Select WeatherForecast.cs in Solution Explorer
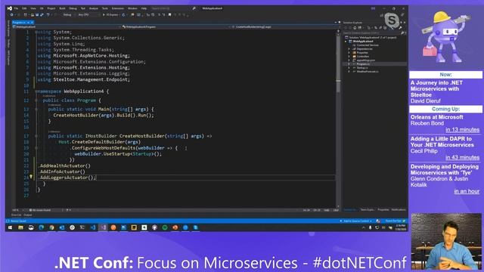This screenshot has height=272, width=484. [x=368, y=71]
